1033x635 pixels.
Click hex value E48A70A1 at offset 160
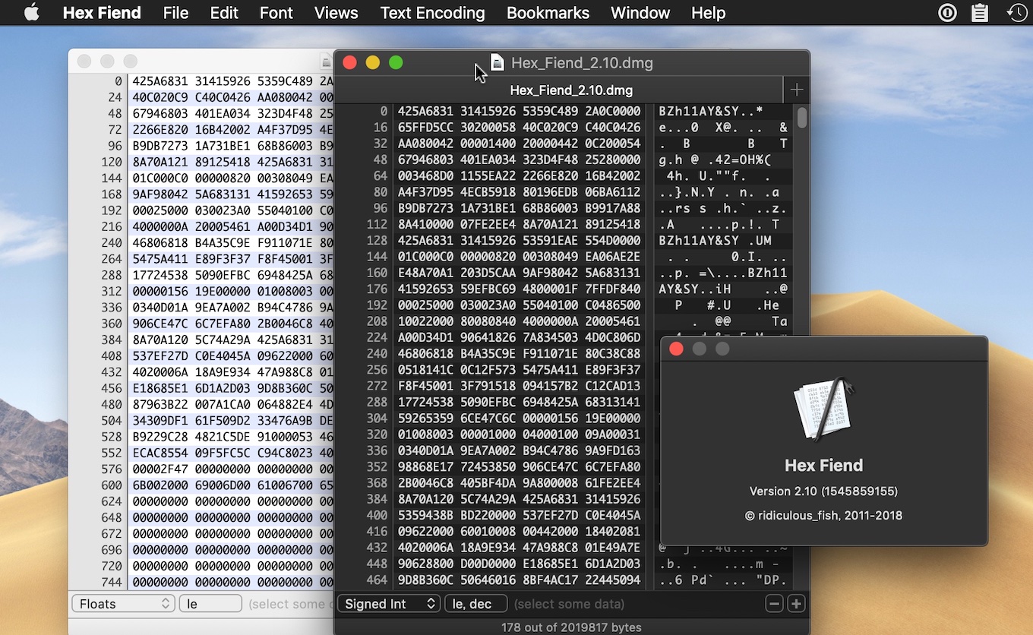pyautogui.click(x=426, y=273)
